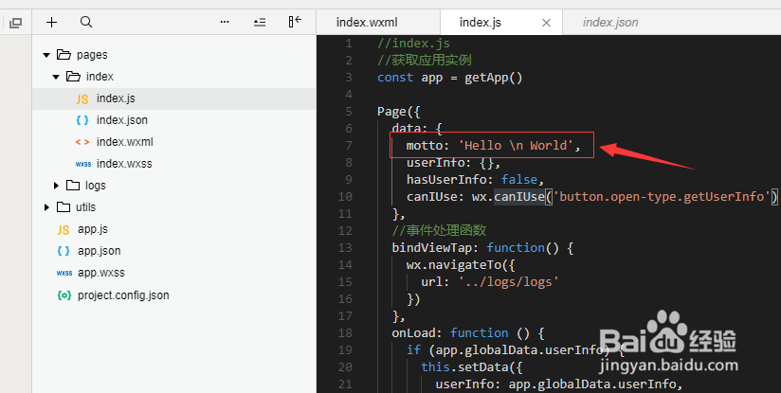Click line number 12 in the gutter
The image size is (781, 393).
click(345, 230)
